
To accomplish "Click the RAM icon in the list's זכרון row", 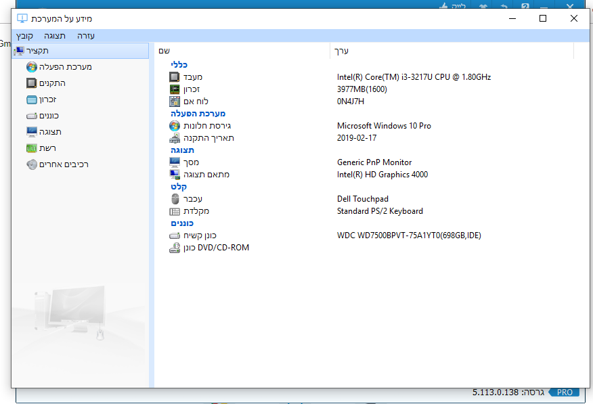I will [175, 89].
